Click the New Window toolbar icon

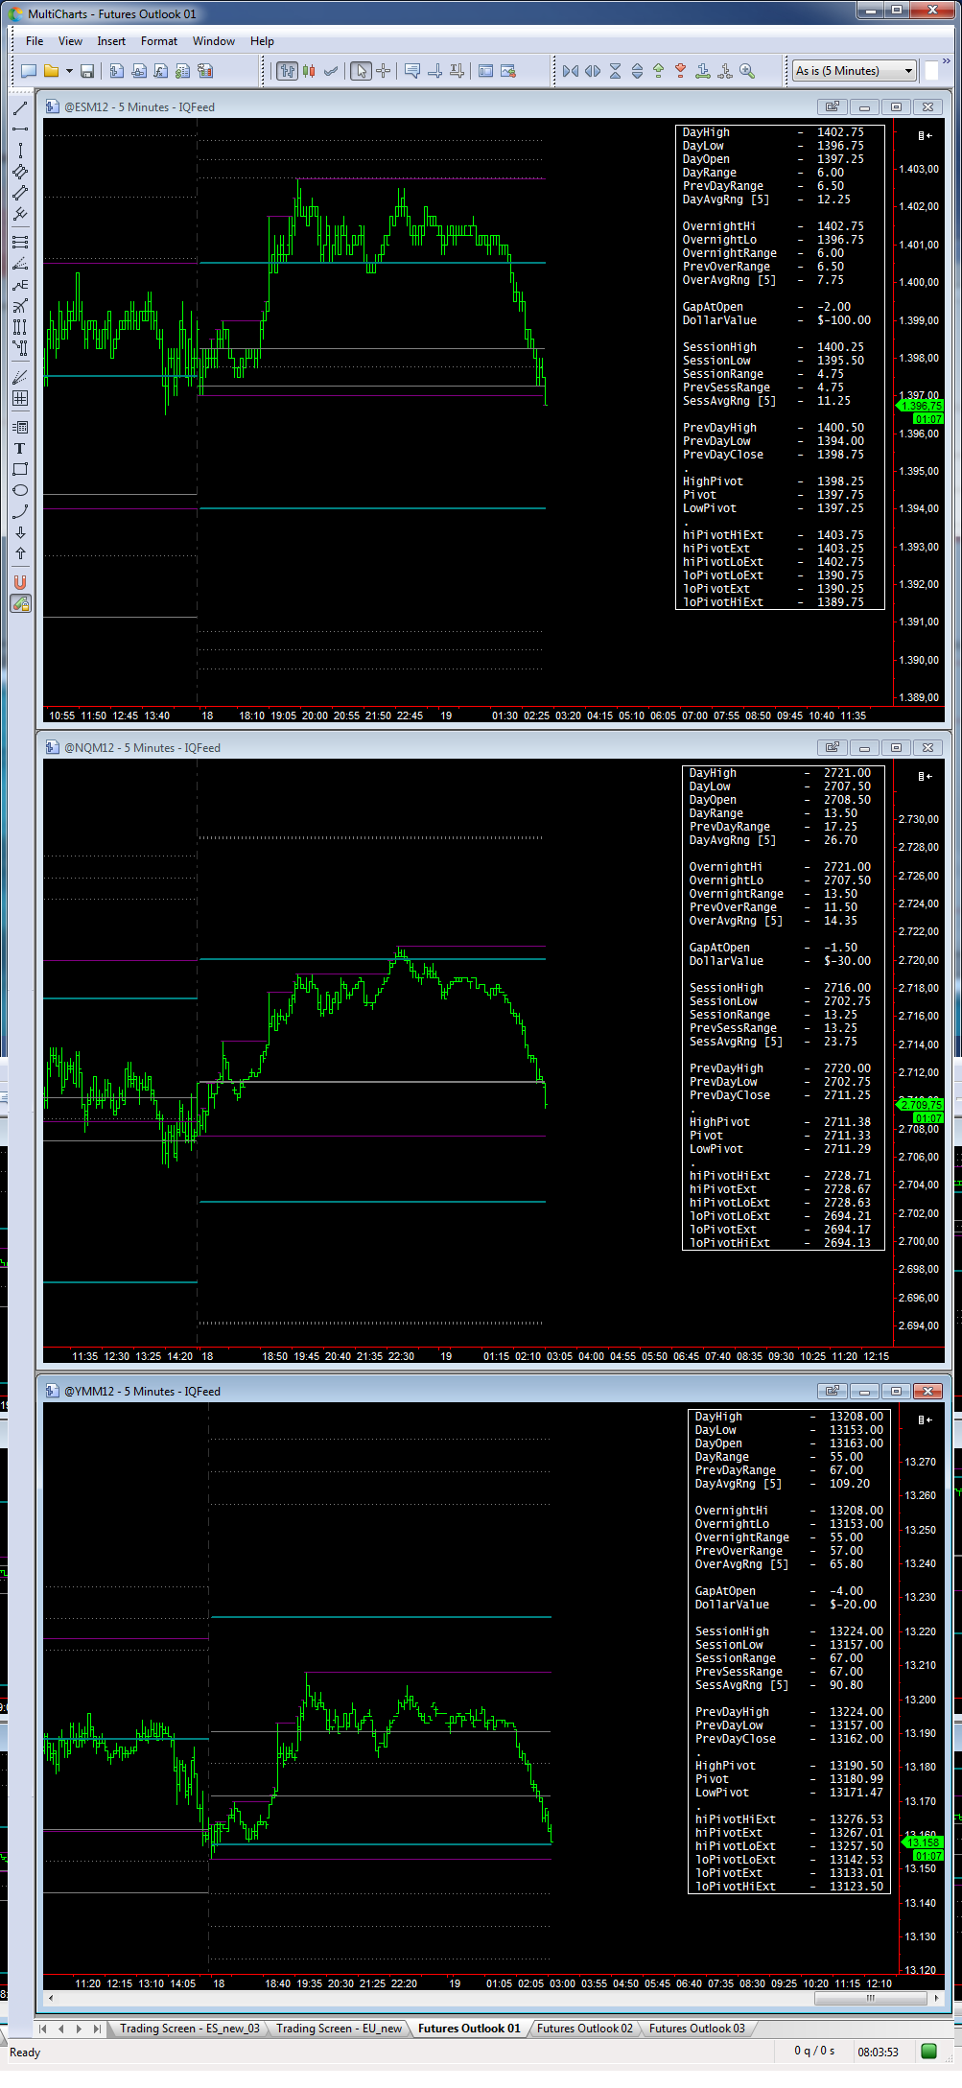click(29, 71)
